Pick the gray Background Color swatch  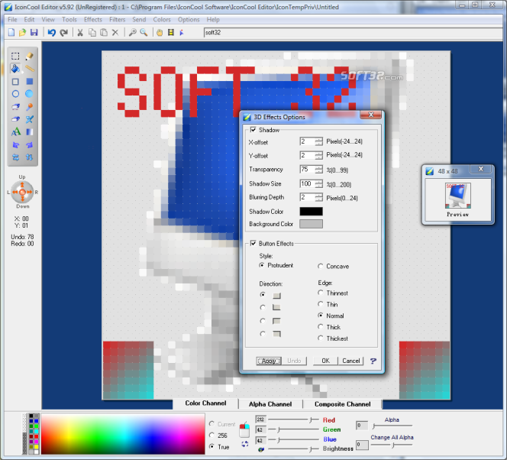click(311, 224)
